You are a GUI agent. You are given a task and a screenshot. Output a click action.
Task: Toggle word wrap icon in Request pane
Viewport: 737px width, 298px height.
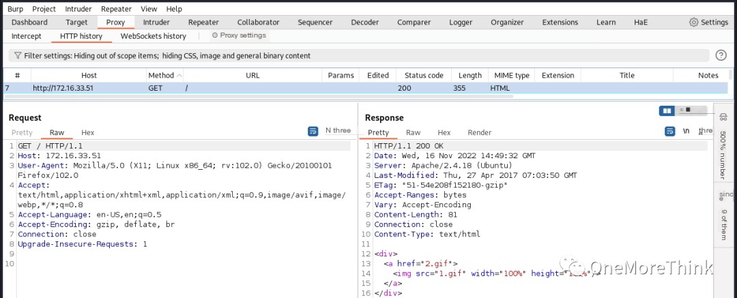[x=313, y=132]
